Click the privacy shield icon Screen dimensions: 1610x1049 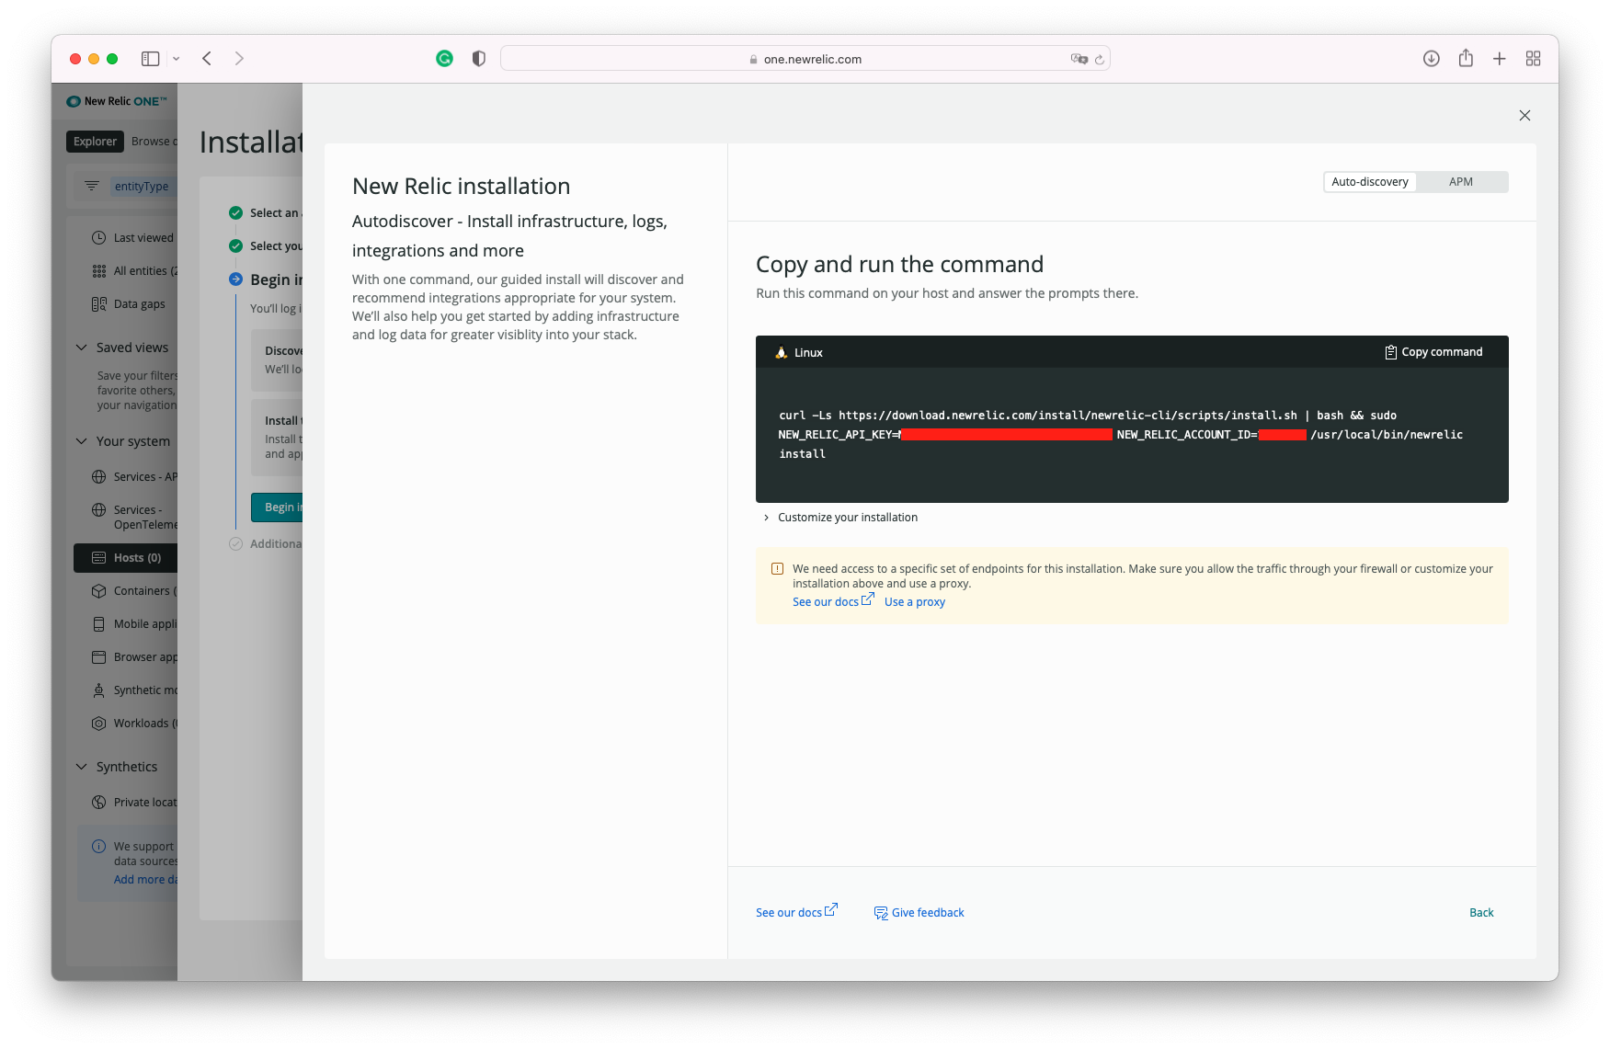tap(478, 59)
